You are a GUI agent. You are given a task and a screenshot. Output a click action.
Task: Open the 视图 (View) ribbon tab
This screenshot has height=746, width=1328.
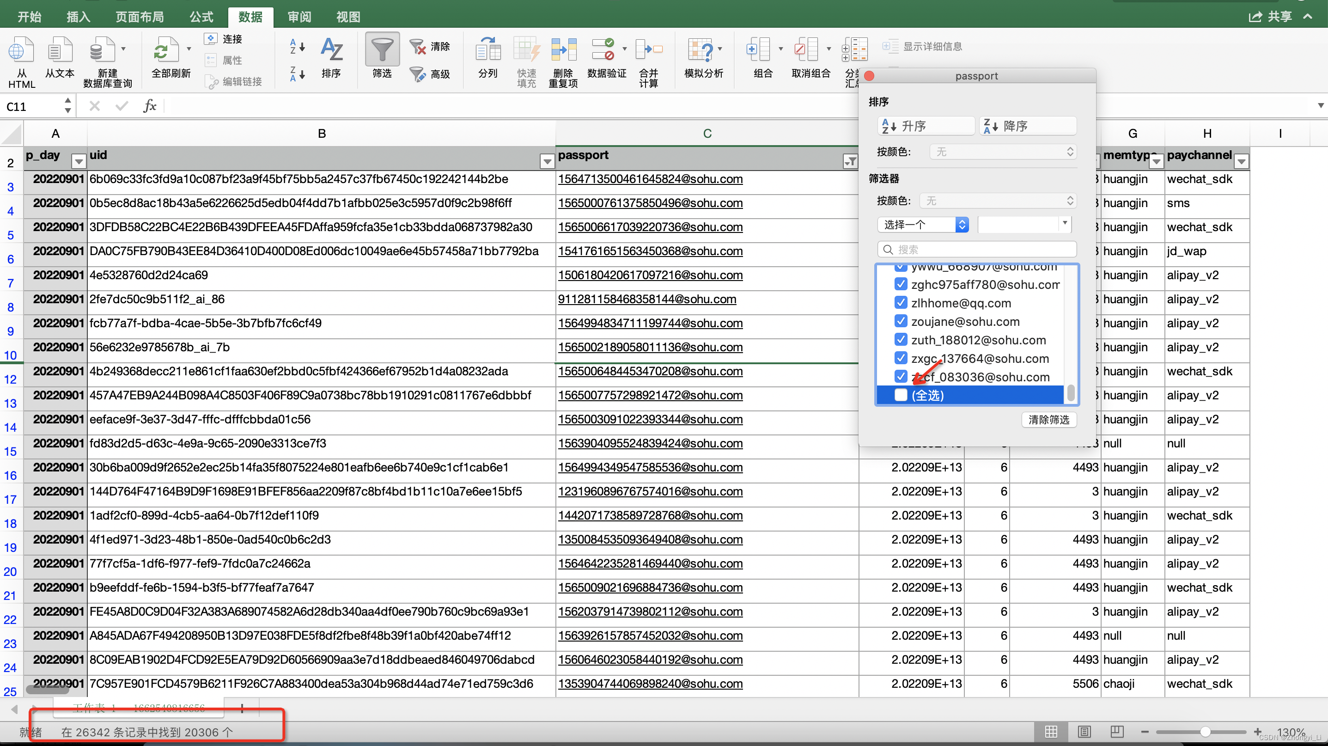point(348,17)
